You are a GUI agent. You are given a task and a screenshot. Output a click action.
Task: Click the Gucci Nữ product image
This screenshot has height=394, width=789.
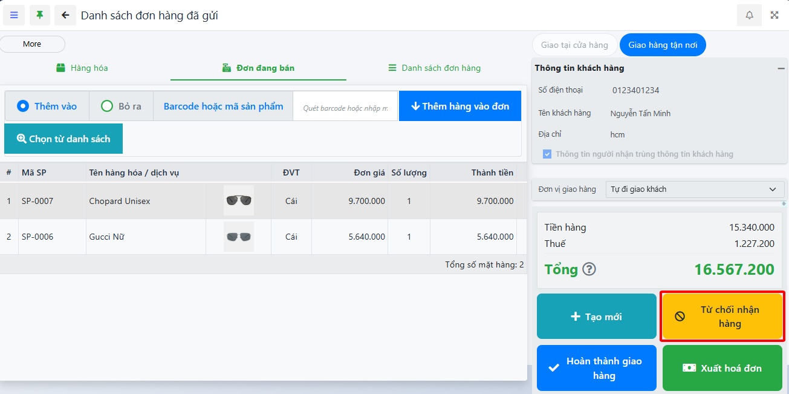(x=238, y=237)
